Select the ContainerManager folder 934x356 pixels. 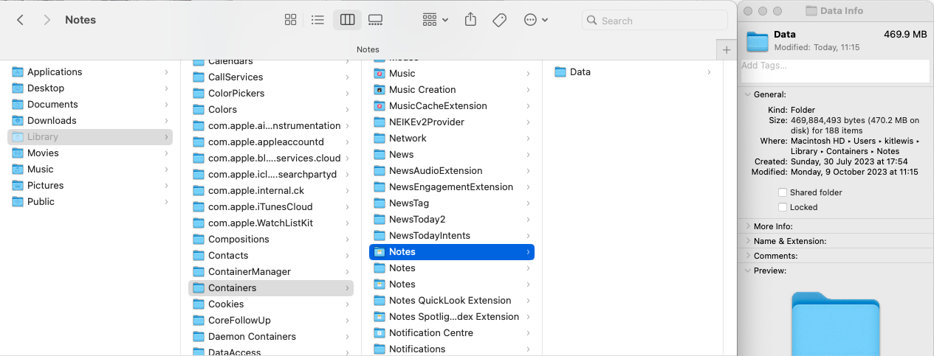[x=271, y=271]
